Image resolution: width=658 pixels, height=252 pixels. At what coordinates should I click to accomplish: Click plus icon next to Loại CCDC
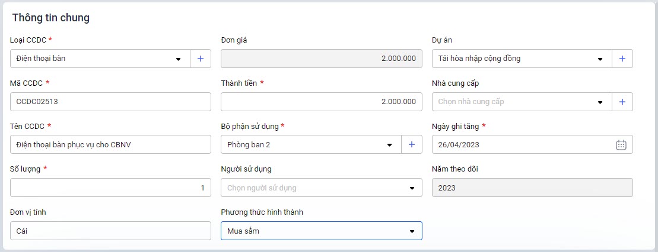pyautogui.click(x=200, y=59)
